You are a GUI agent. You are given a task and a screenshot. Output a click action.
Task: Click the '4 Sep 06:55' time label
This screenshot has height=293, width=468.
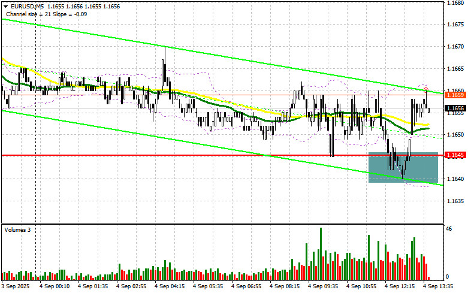pos(246,286)
